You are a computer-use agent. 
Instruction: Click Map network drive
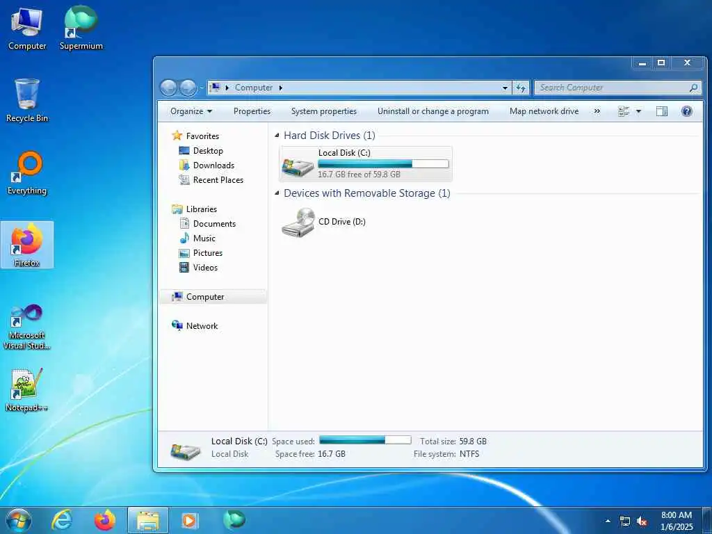click(x=544, y=111)
